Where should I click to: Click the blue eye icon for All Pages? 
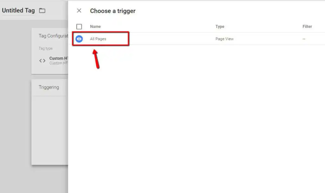pyautogui.click(x=79, y=39)
